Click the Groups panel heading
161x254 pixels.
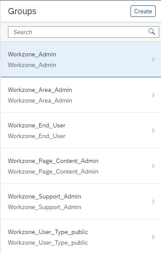[22, 12]
